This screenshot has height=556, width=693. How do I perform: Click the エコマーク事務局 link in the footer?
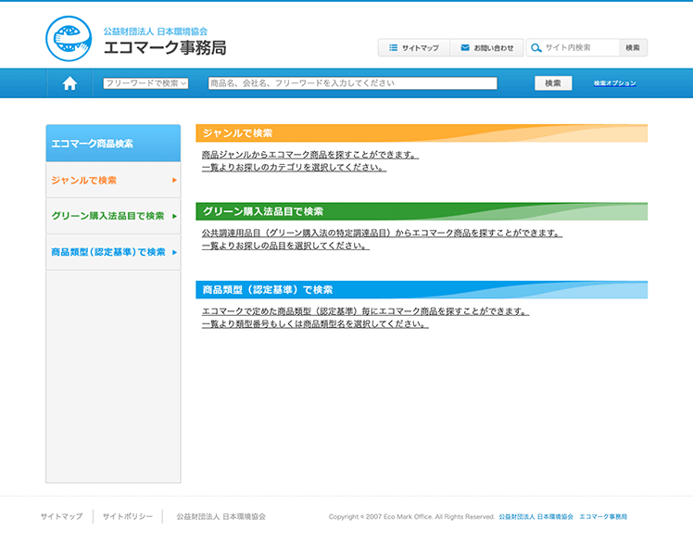tap(603, 516)
